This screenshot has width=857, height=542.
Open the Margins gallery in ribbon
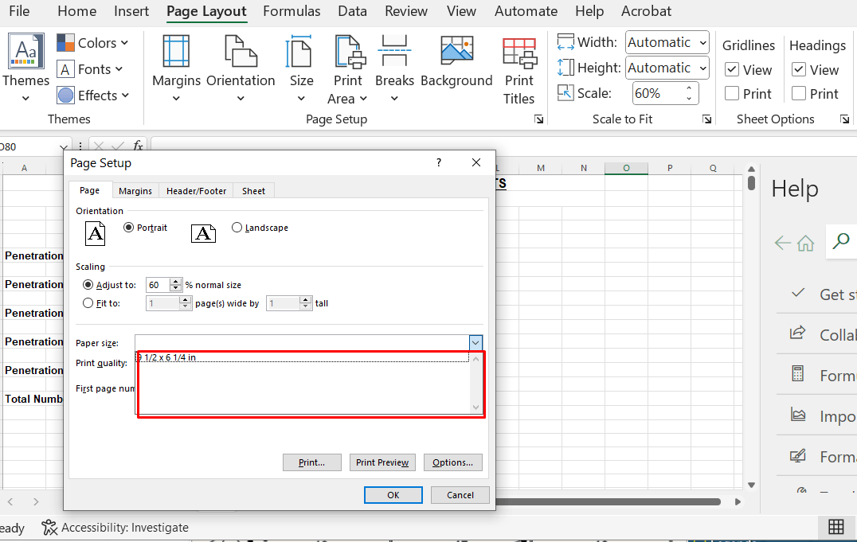(x=176, y=52)
